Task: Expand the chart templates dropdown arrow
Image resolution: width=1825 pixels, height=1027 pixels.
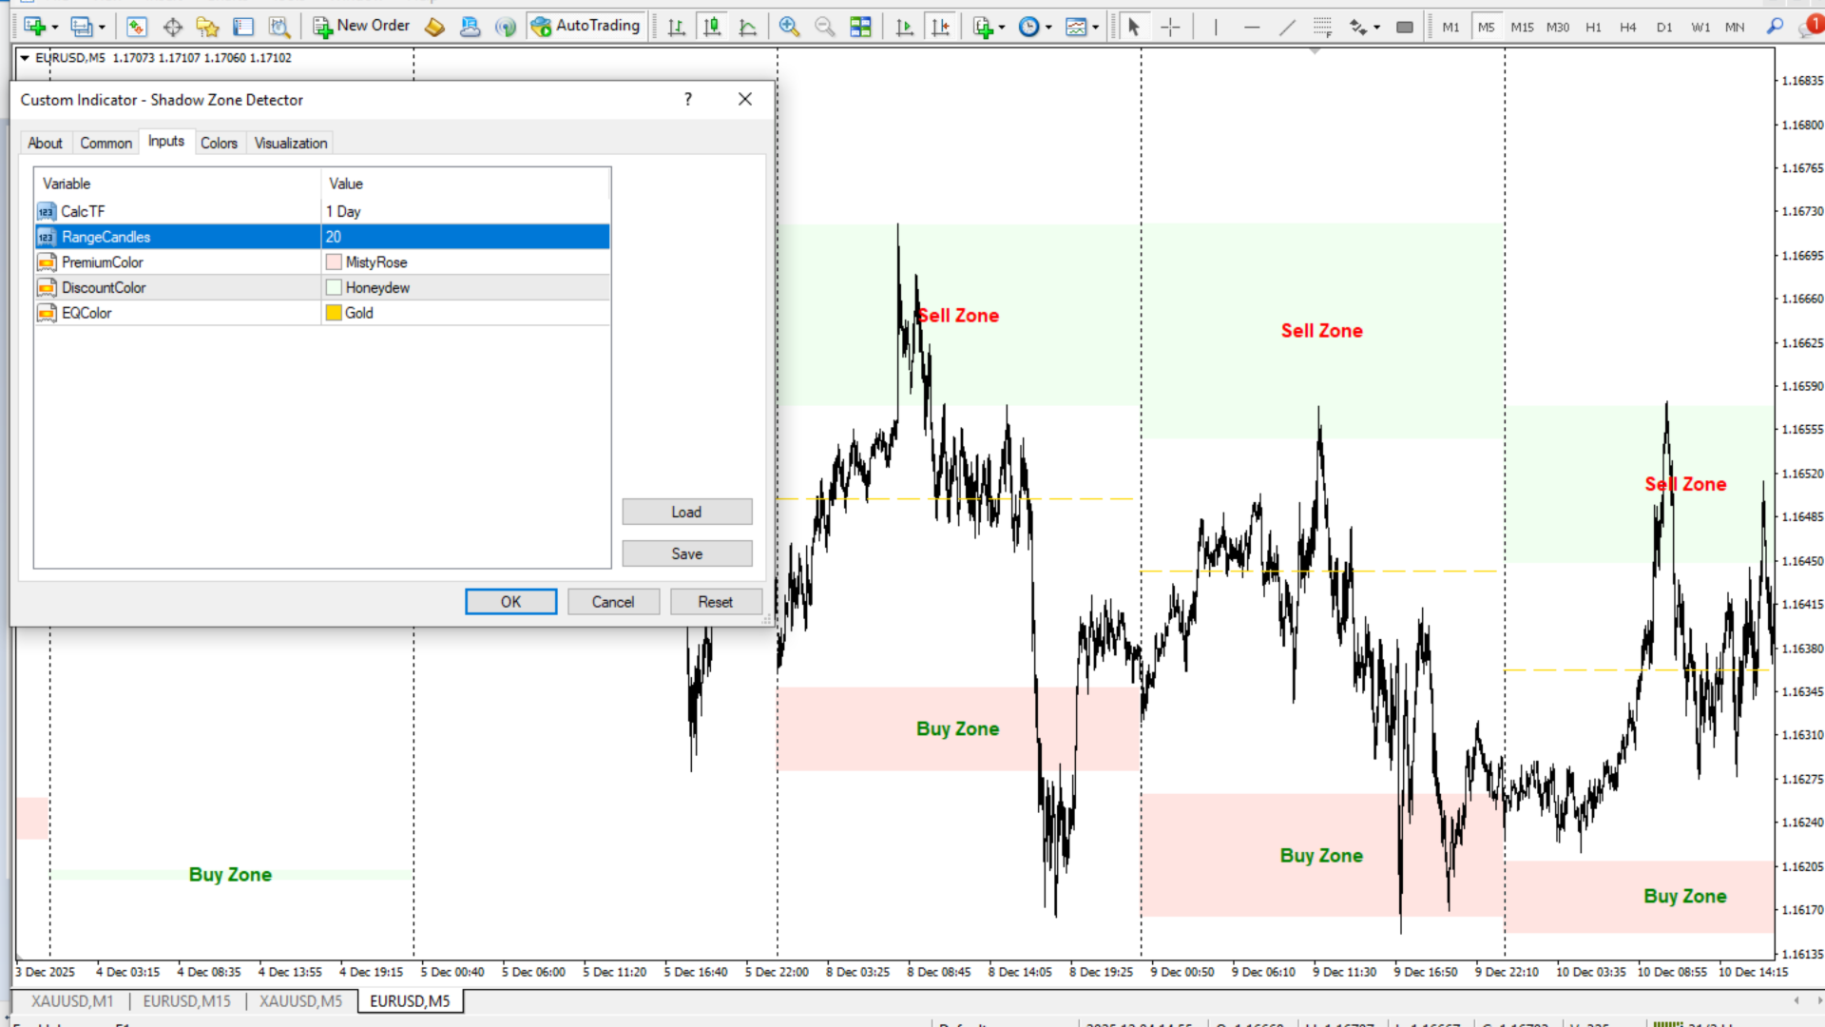Action: click(1096, 28)
